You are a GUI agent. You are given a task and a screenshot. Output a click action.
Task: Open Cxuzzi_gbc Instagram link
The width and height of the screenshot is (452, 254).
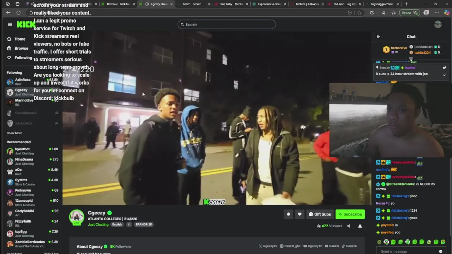(x=291, y=246)
